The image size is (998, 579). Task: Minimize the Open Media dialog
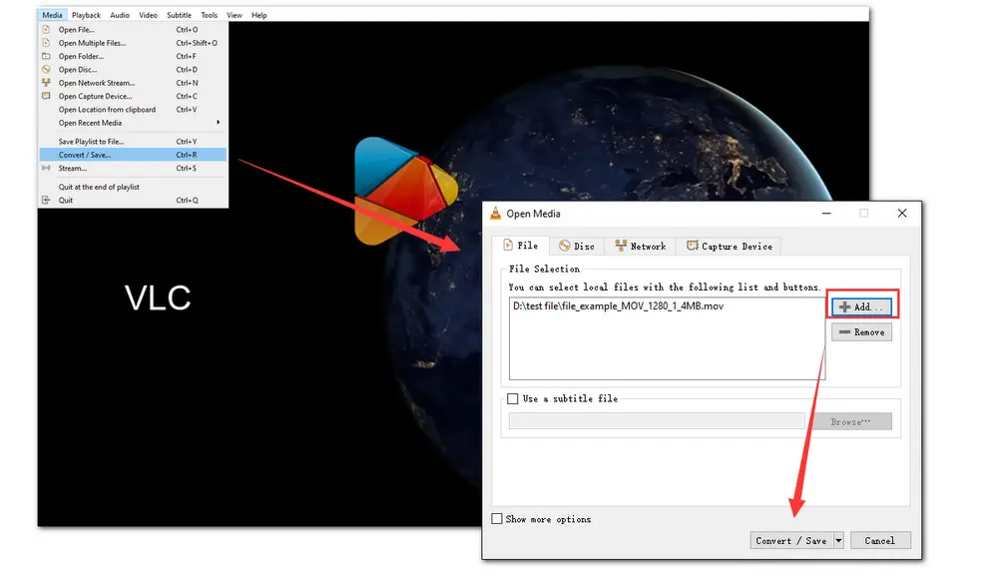(826, 214)
